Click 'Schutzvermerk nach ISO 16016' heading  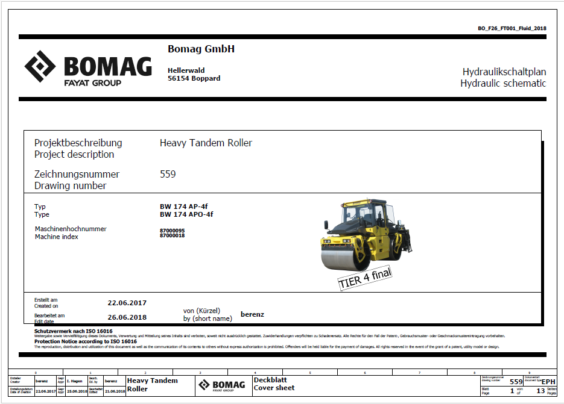[x=74, y=331]
